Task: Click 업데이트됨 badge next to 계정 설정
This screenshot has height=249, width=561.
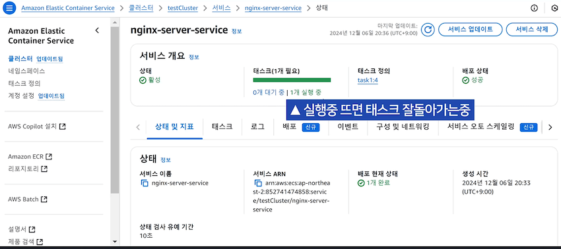Action: point(51,96)
